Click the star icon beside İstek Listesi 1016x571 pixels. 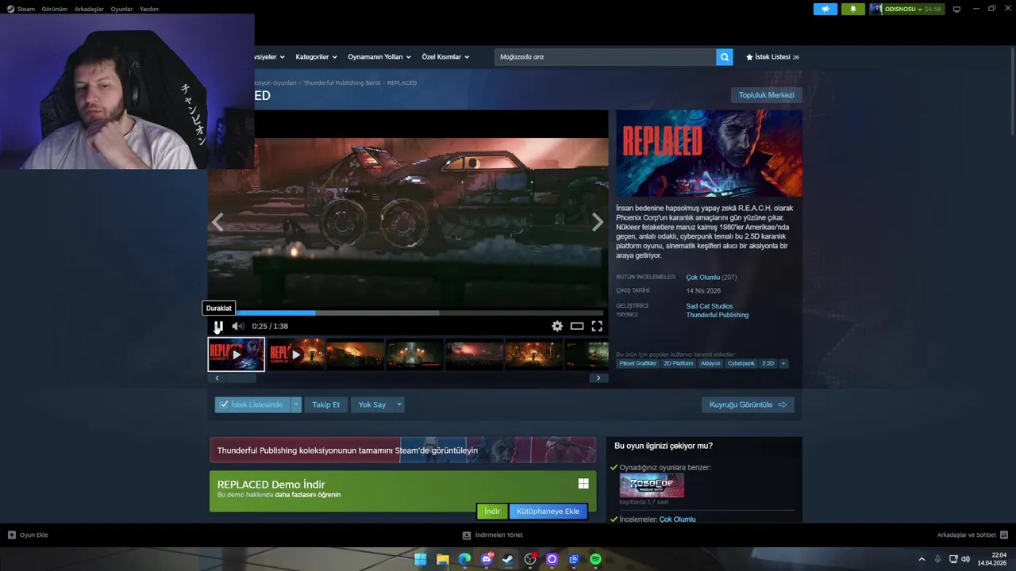749,57
